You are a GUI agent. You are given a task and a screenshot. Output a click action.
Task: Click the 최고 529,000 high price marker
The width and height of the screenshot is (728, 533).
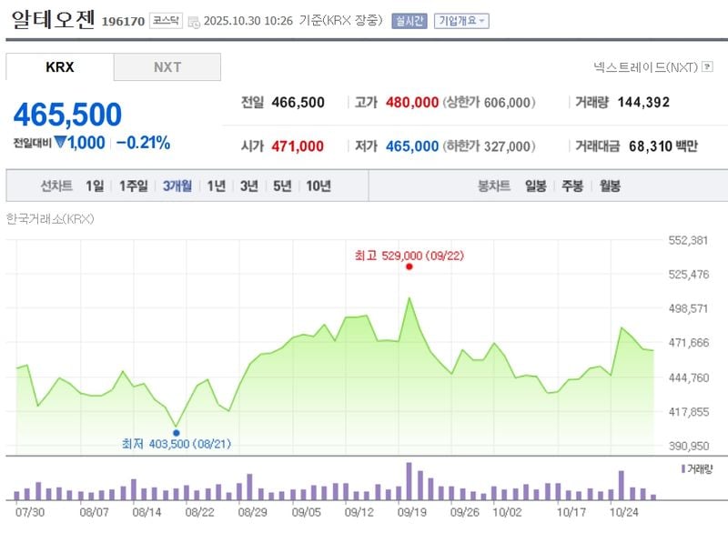click(409, 267)
